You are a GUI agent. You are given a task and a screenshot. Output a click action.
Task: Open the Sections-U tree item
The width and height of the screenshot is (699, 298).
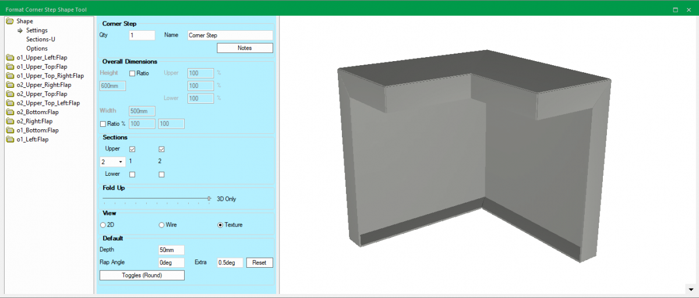coord(41,40)
